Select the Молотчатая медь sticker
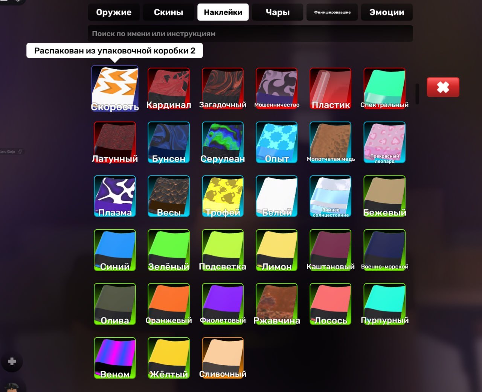Image resolution: width=482 pixels, height=392 pixels. (331, 142)
